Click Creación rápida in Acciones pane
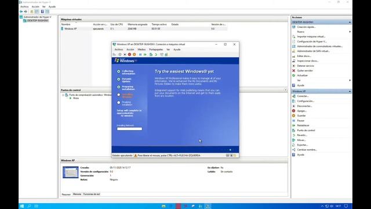The height and width of the screenshot is (209, 371). (x=306, y=27)
